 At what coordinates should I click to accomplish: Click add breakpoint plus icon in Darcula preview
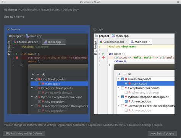point(33,74)
